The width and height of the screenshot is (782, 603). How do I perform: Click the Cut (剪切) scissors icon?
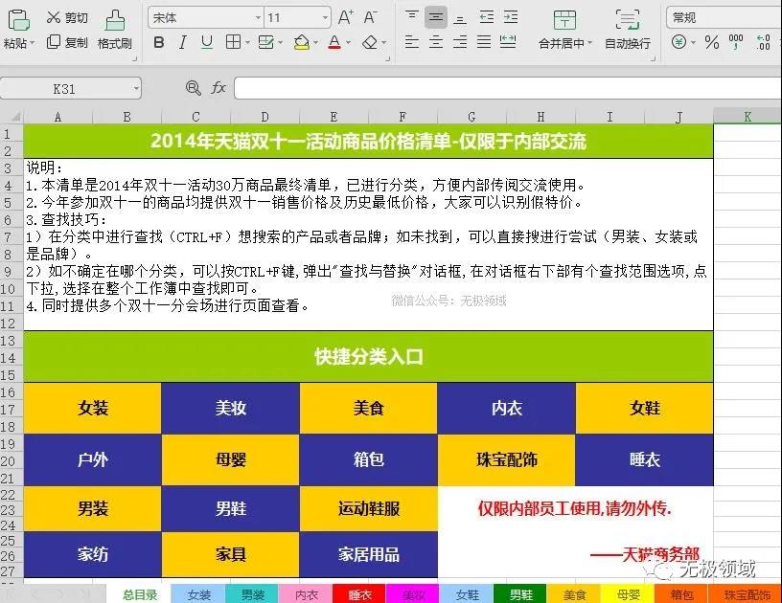(x=53, y=17)
